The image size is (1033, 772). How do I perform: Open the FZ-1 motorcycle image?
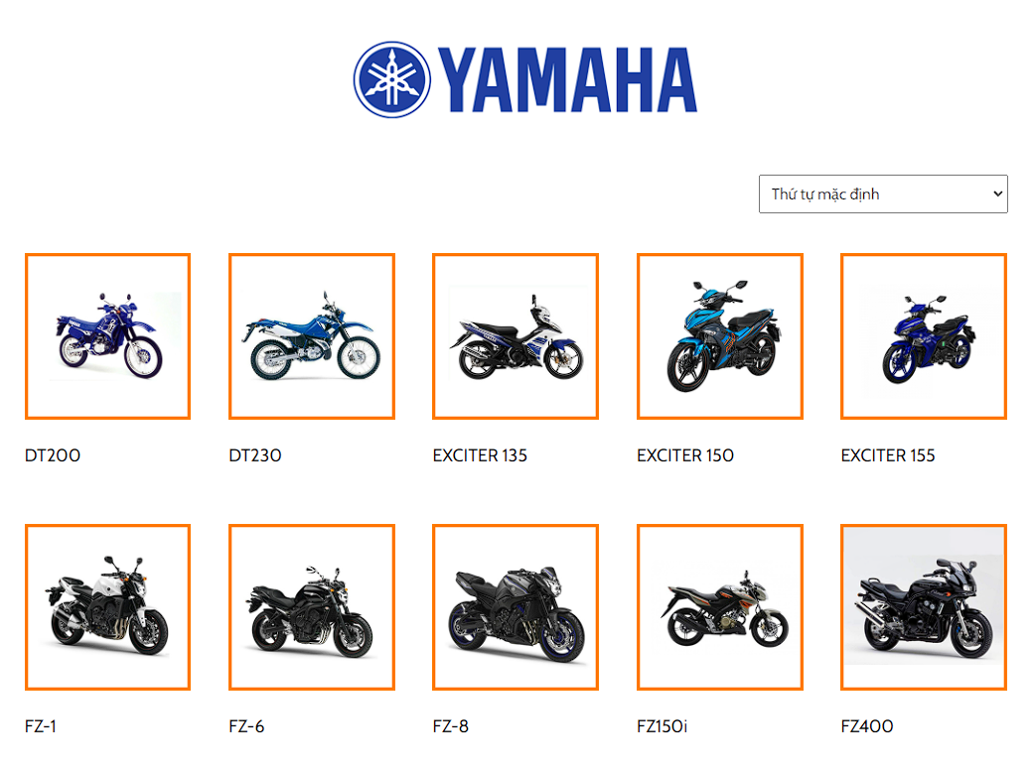click(107, 607)
